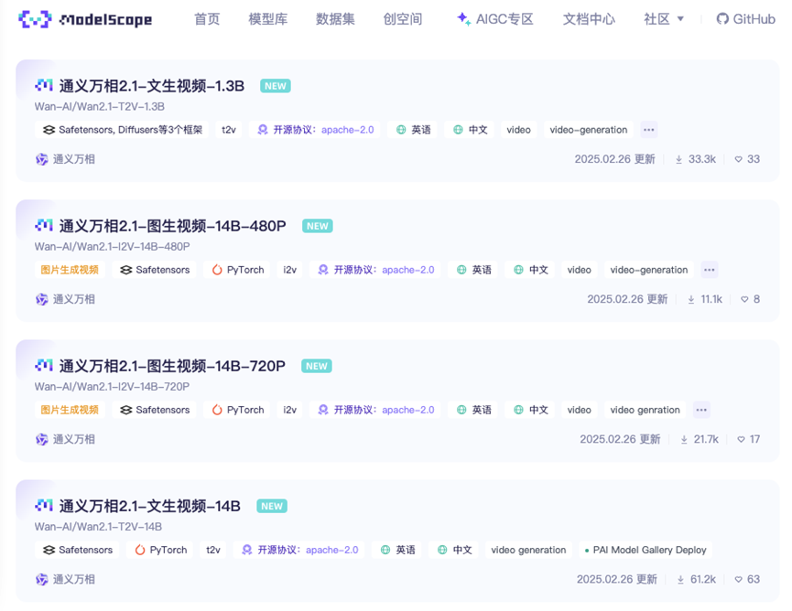Click model icon beside 图生视频-14B-480P title
Screen dimensions: 792x611
click(44, 225)
